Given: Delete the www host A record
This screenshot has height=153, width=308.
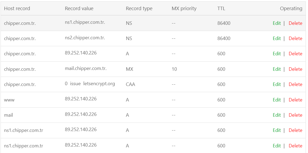Looking at the screenshot, I should (x=295, y=100).
